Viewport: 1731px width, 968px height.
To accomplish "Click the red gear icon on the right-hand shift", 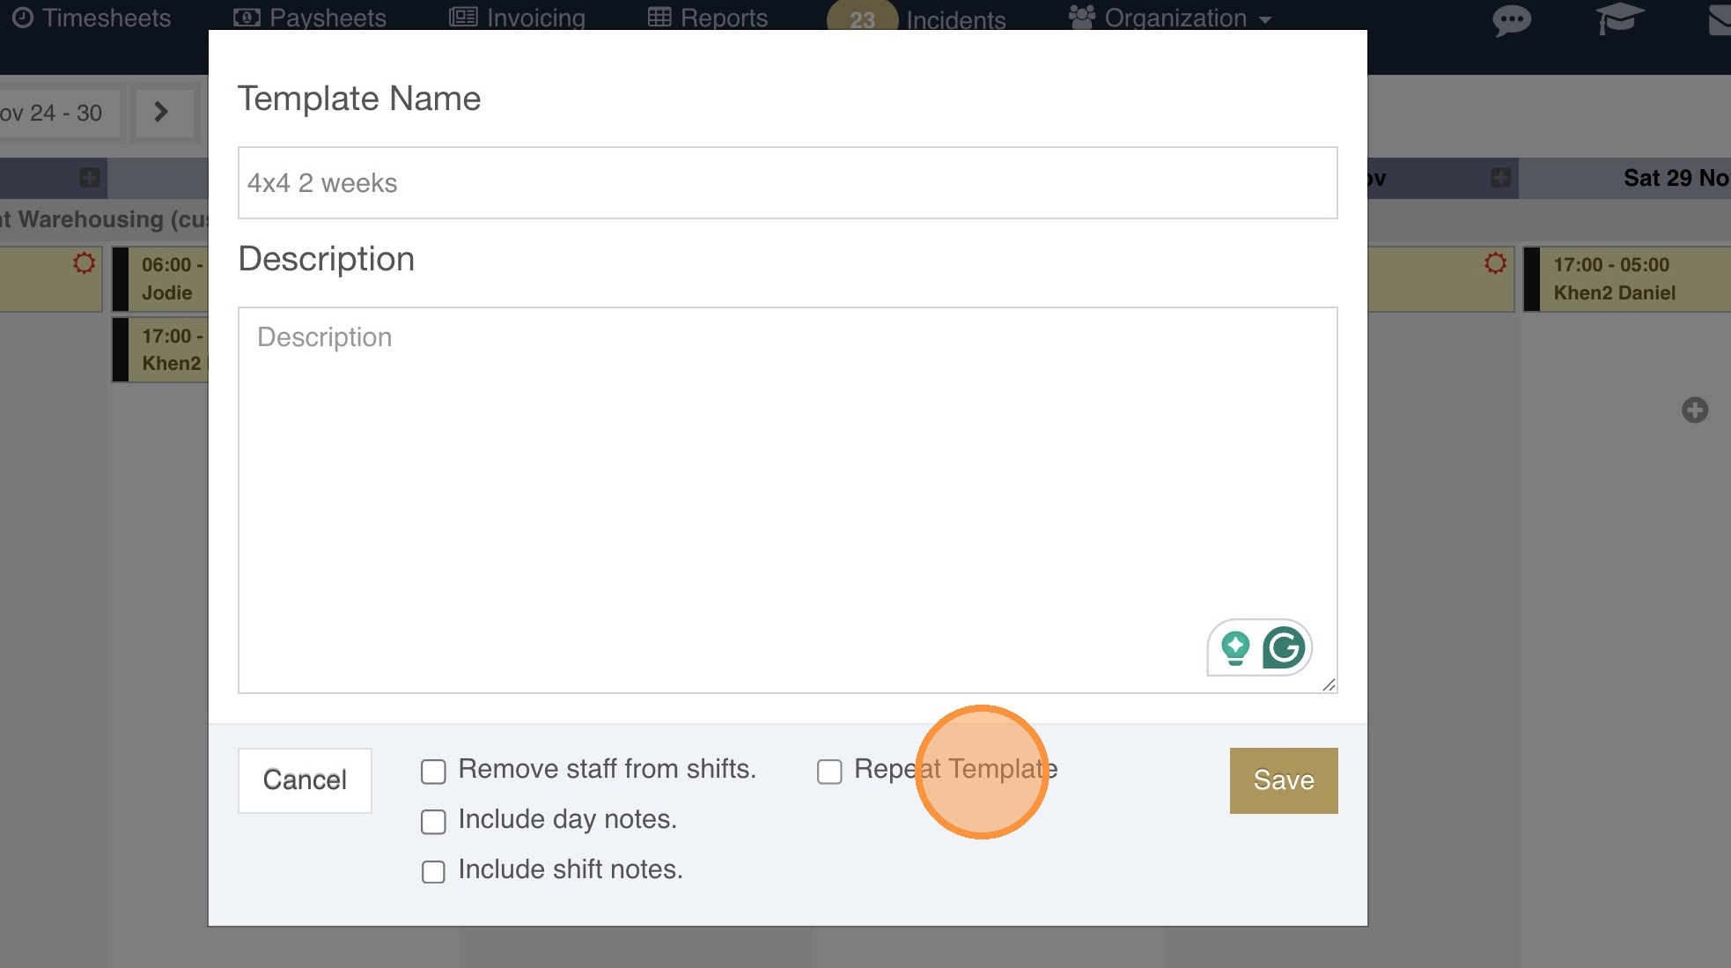I will (x=1495, y=263).
